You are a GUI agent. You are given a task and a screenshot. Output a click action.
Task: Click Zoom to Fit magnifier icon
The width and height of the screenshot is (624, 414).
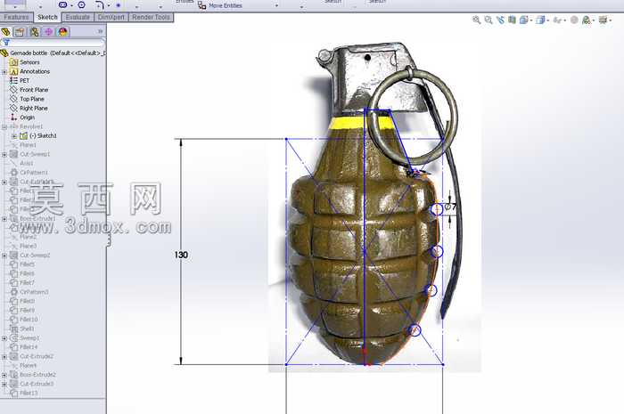(x=476, y=20)
